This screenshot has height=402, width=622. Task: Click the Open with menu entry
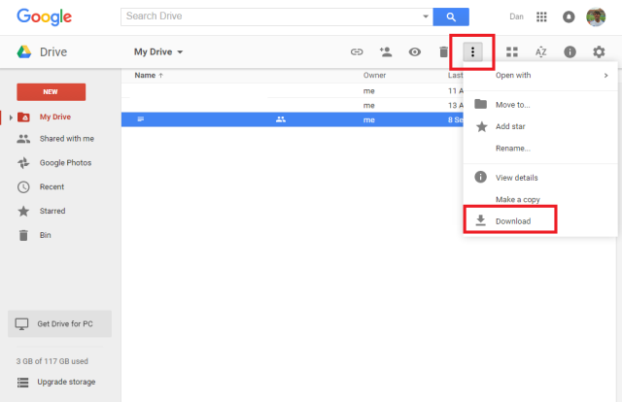pyautogui.click(x=540, y=76)
